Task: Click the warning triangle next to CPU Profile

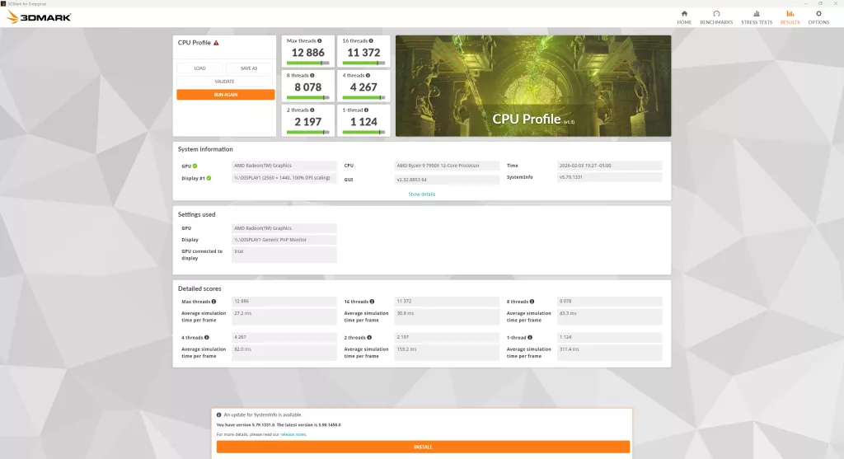Action: pos(216,43)
